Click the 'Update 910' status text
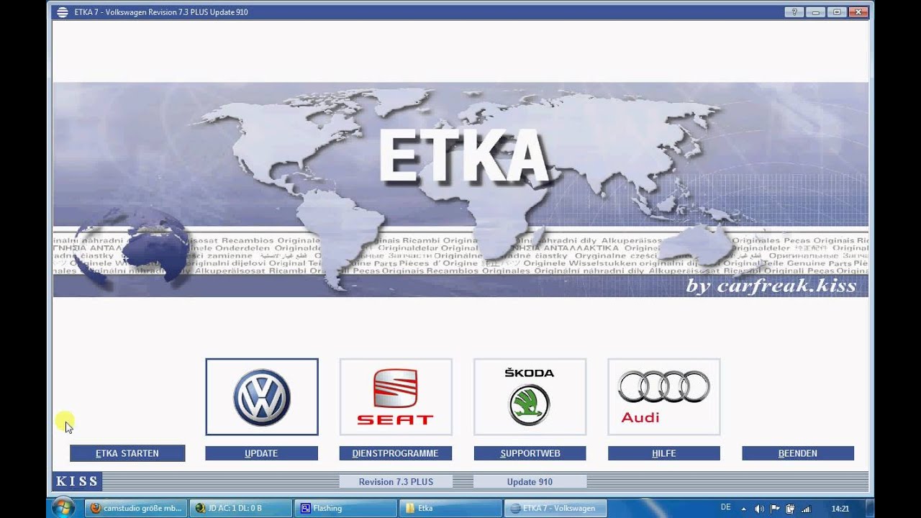Viewport: 921px width, 518px height. coord(530,482)
